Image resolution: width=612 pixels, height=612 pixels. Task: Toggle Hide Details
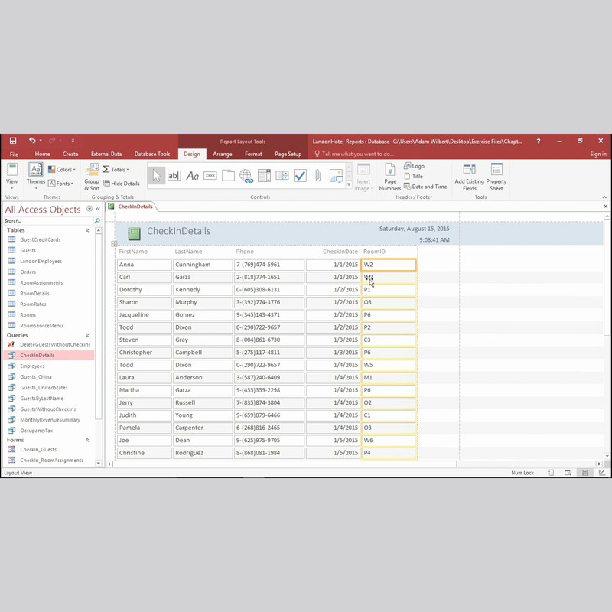[x=122, y=184]
